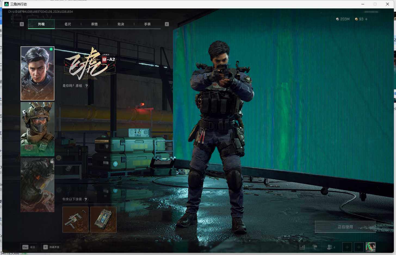The height and width of the screenshot is (255, 396).
Task: Select the locked dark armored skin
Action: pos(38,185)
